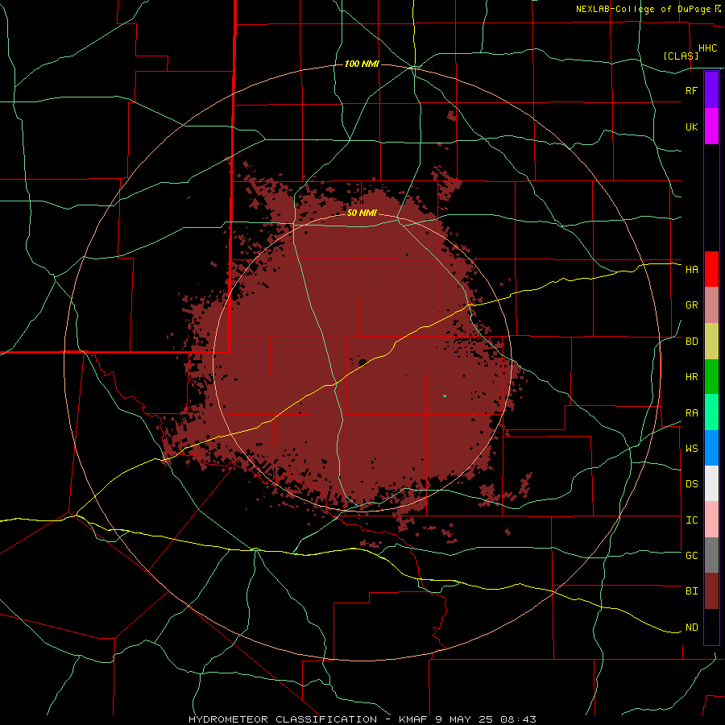Viewport: 725px width, 725px height.
Task: Click the ND black legend swatch
Action: 711,627
